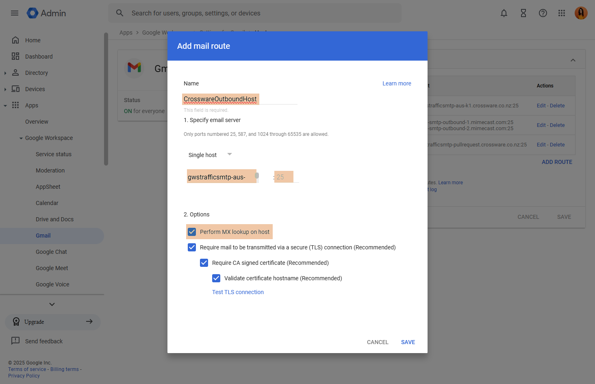Image resolution: width=595 pixels, height=384 pixels.
Task: Click the user account avatar
Action: coord(581,13)
